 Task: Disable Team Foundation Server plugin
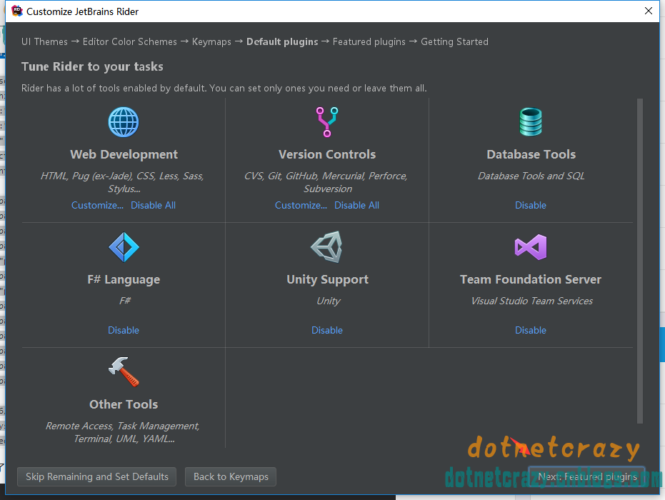coord(531,331)
